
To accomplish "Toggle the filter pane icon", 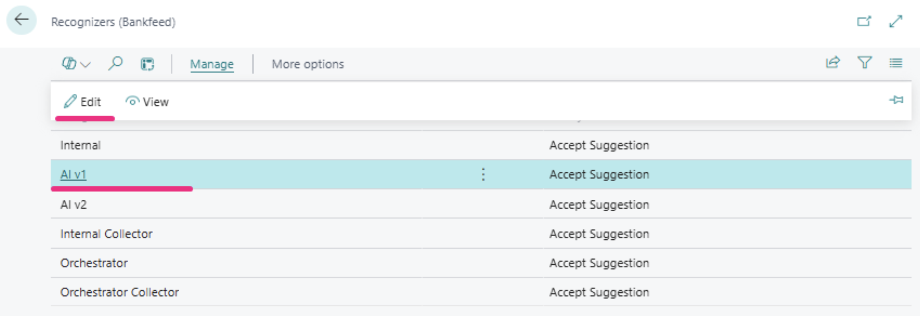I will (865, 63).
